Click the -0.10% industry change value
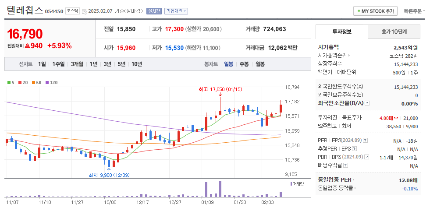Screen dimensions: 437x211 [410, 188]
